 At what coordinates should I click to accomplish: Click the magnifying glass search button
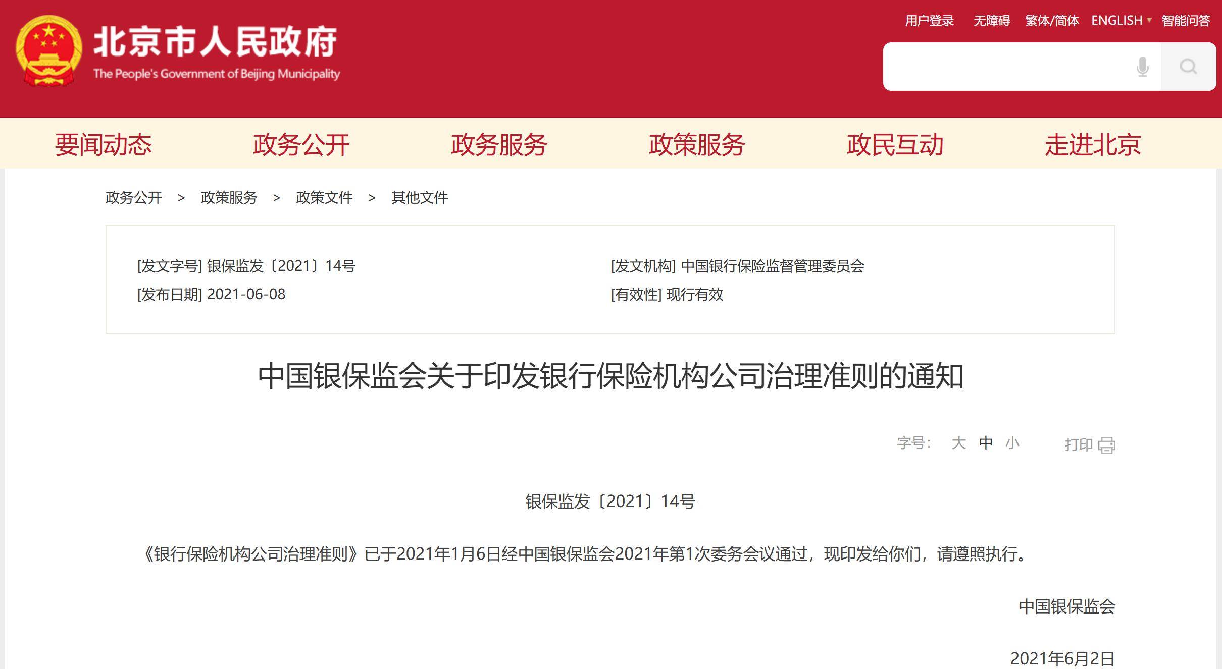click(1188, 67)
